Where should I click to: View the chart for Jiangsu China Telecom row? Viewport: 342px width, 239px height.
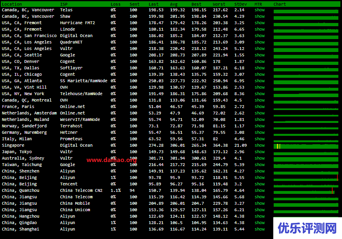tap(306, 198)
